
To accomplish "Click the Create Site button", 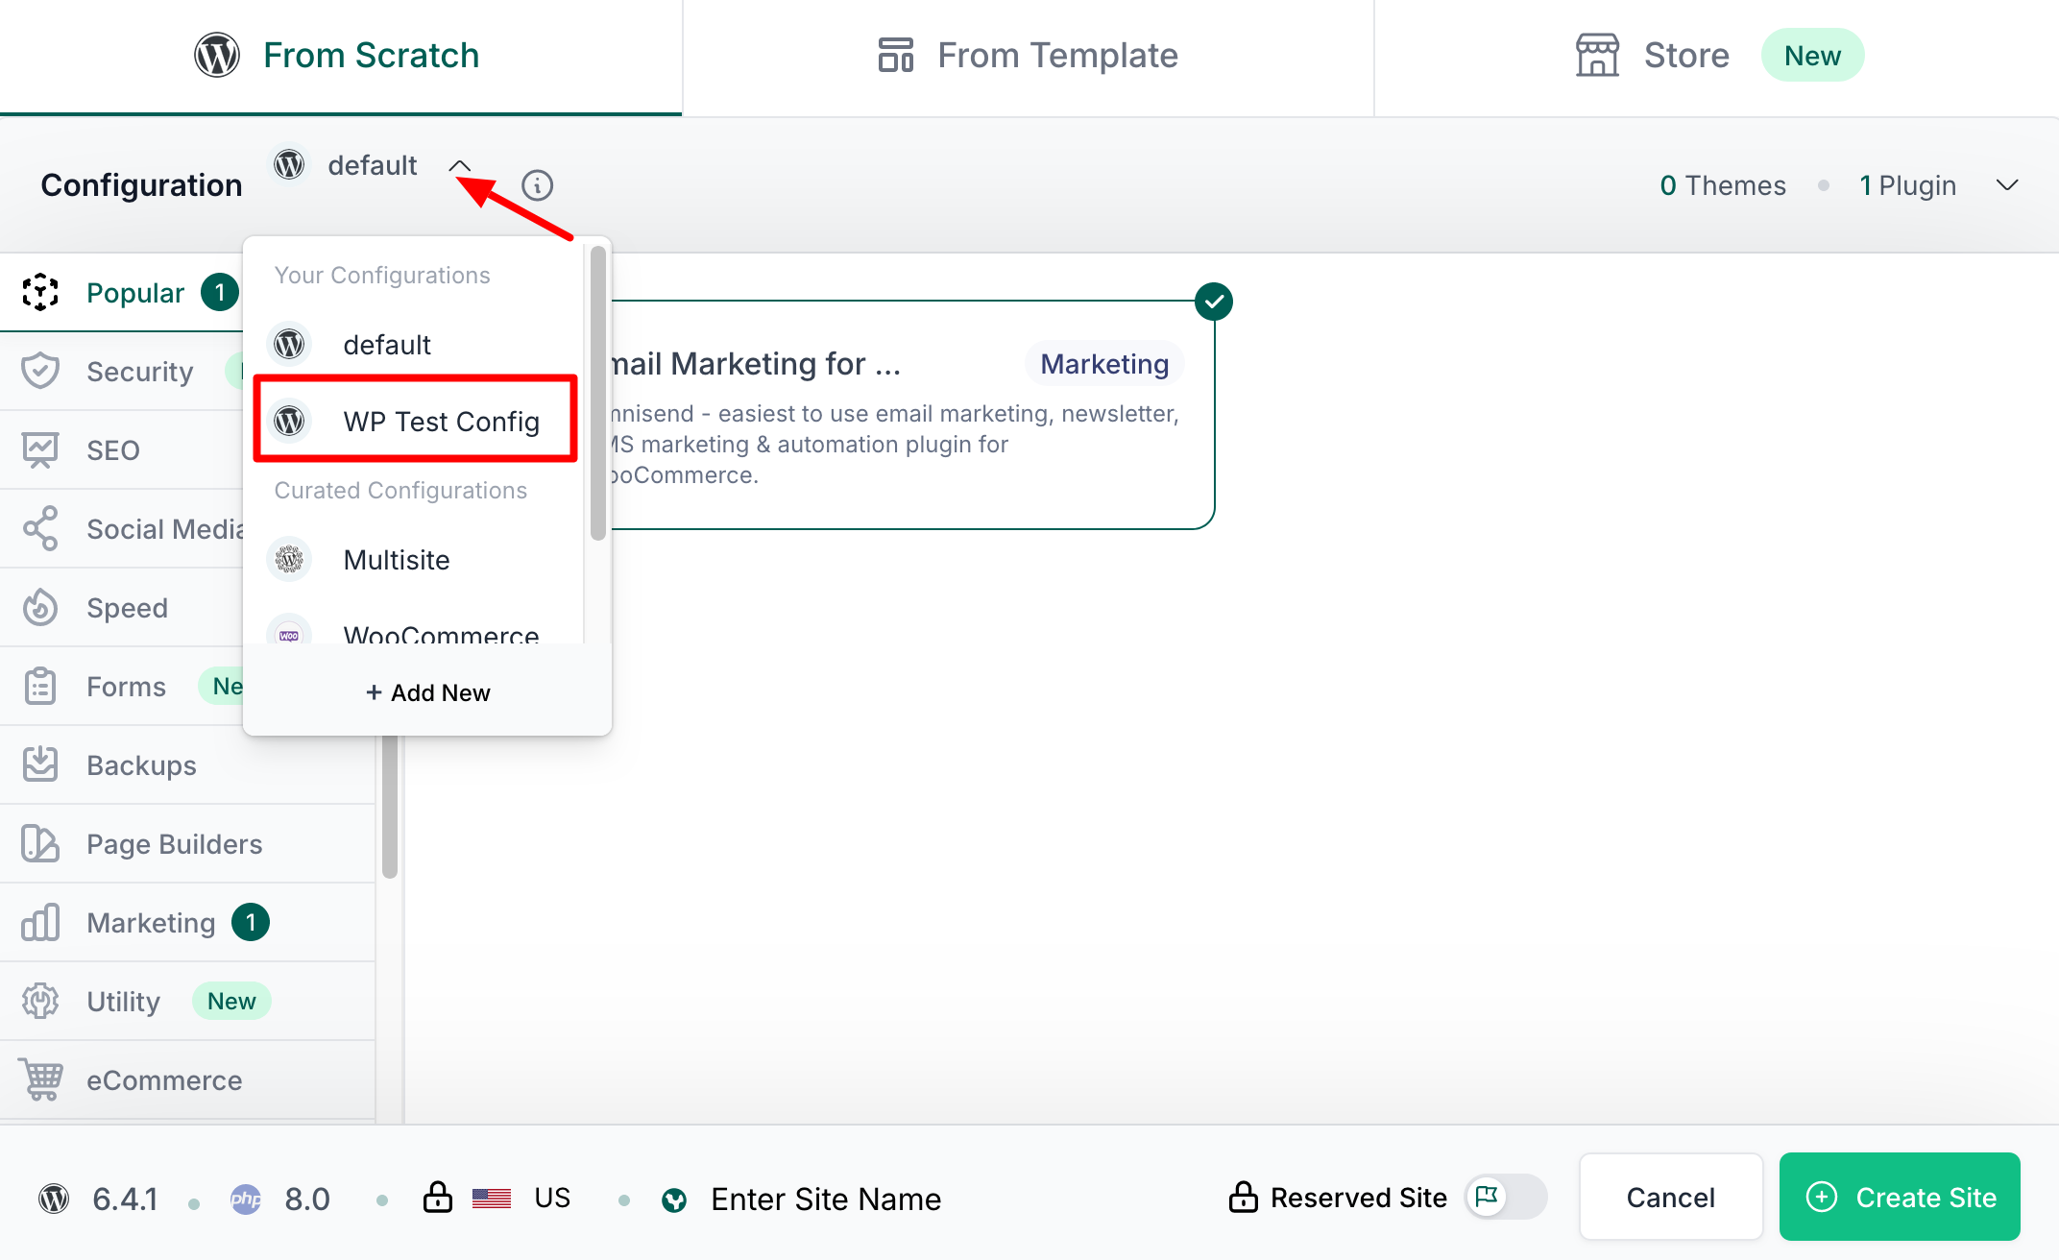I will [1899, 1197].
